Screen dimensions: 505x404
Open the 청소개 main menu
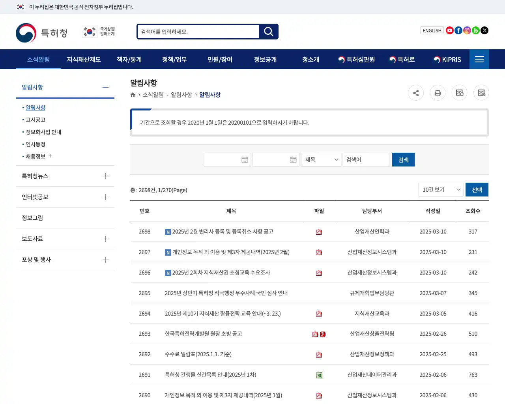pos(310,59)
